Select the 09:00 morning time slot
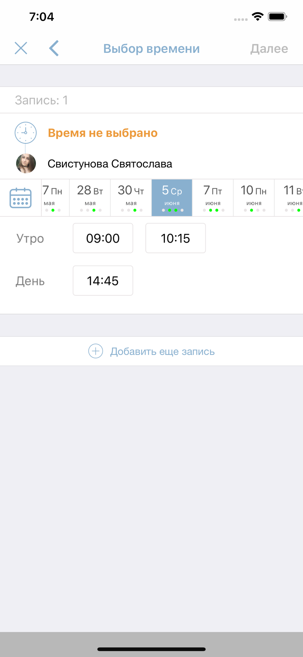303x657 pixels. (x=103, y=238)
